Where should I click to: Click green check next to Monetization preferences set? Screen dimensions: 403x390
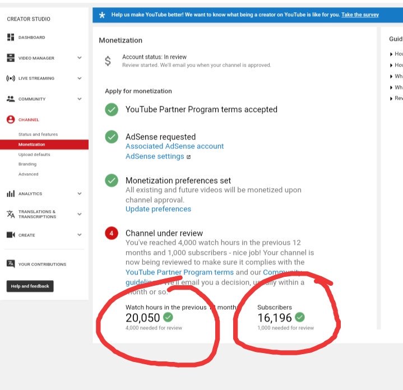(112, 180)
